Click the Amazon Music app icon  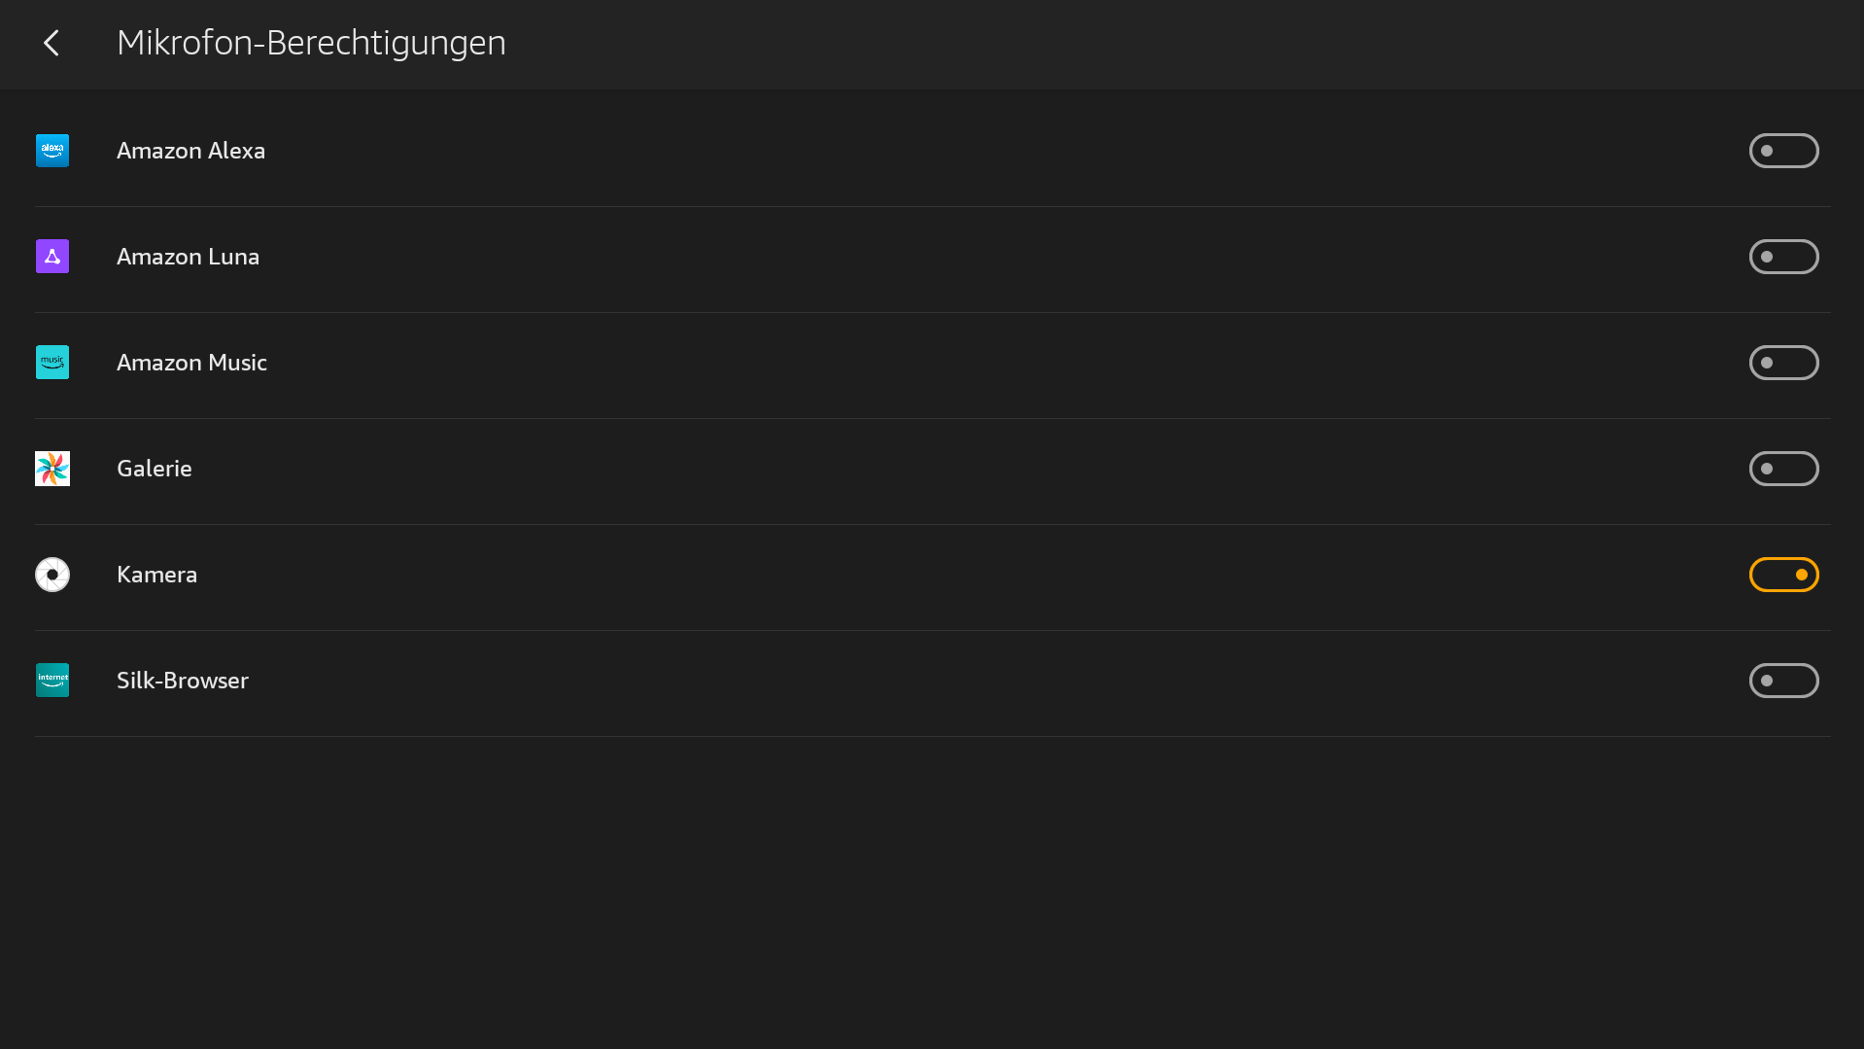52,363
